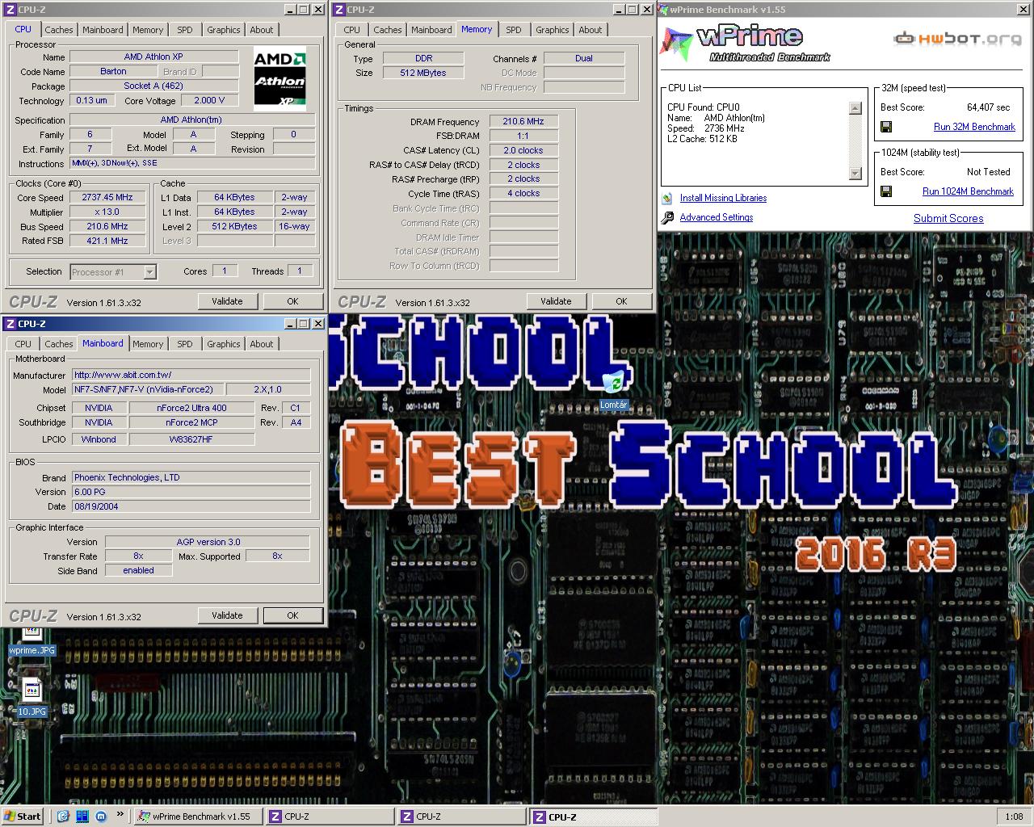Click the blue book quick launch icon
The image size is (1034, 827).
coord(82,816)
